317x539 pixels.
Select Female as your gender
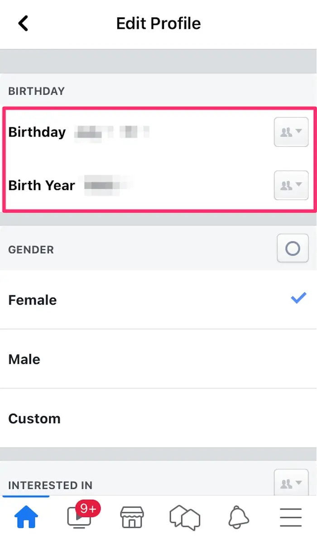point(32,300)
